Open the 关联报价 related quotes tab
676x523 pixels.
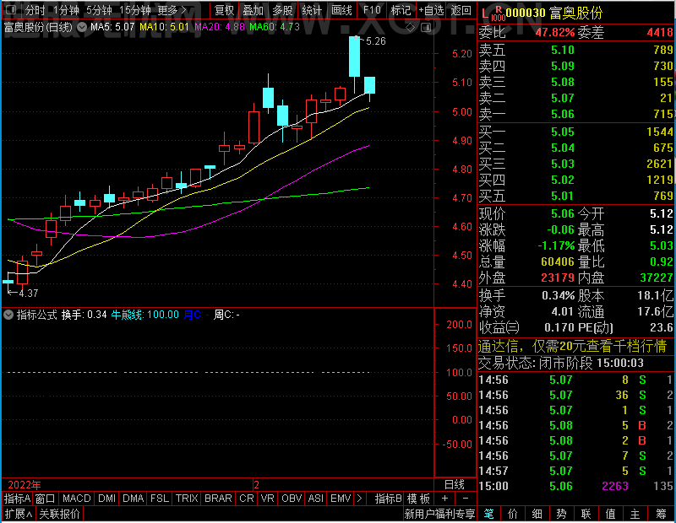pos(59,514)
